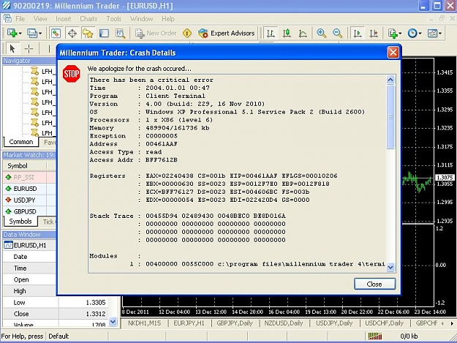Screen dimensions: 457x343
Task: Open the View menu
Action: (40, 19)
